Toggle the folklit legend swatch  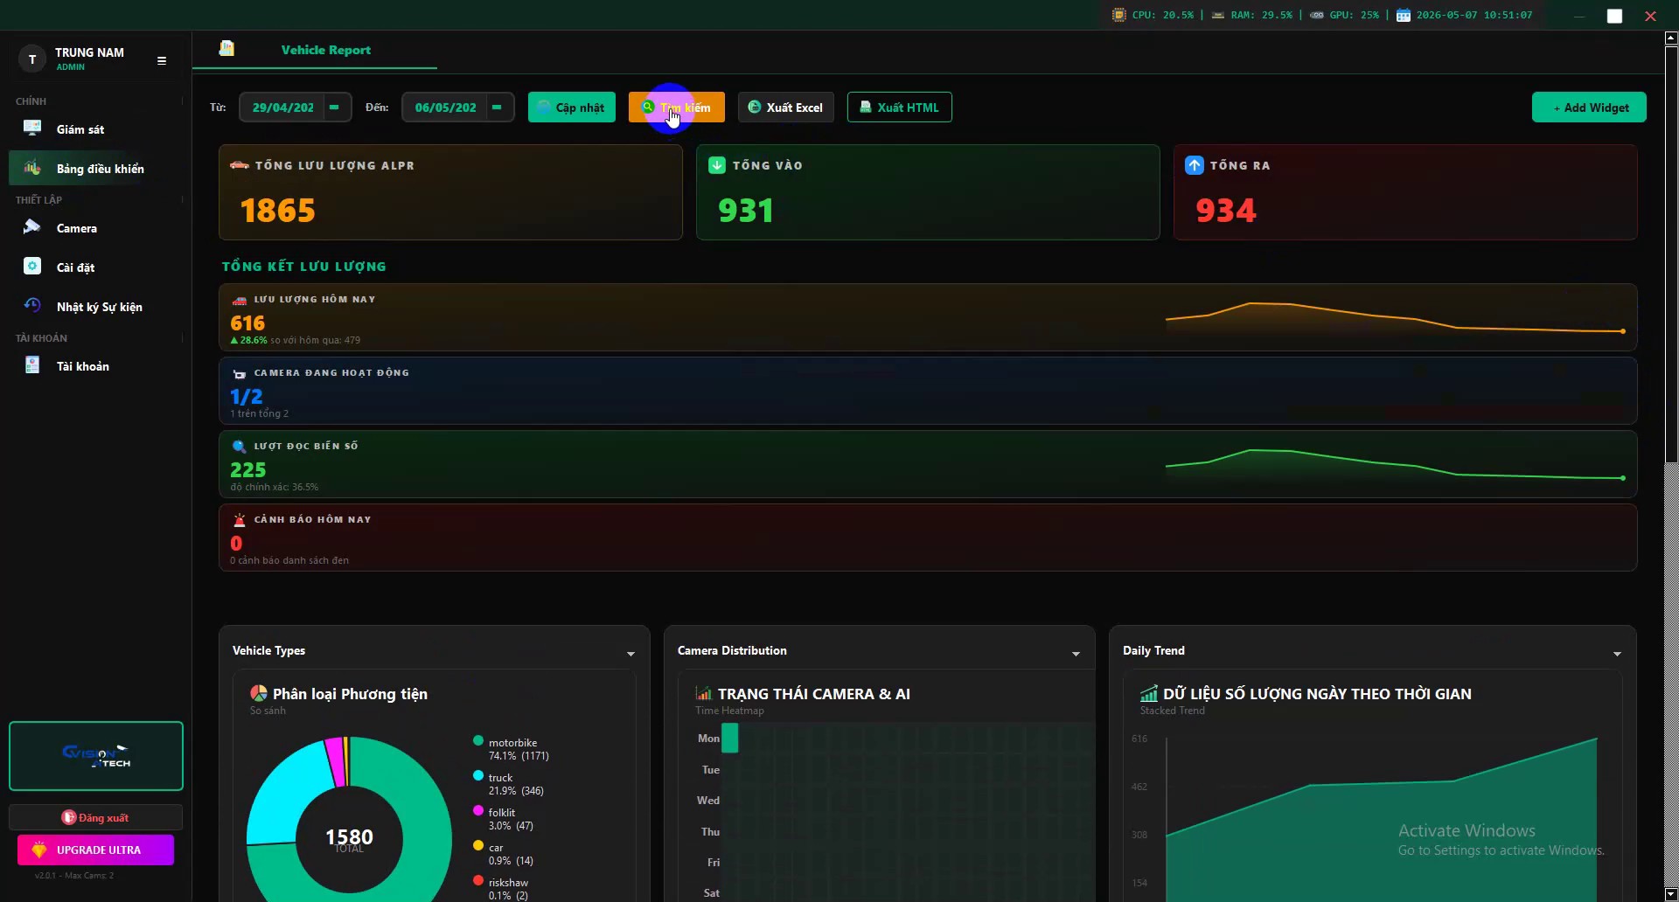click(x=478, y=811)
